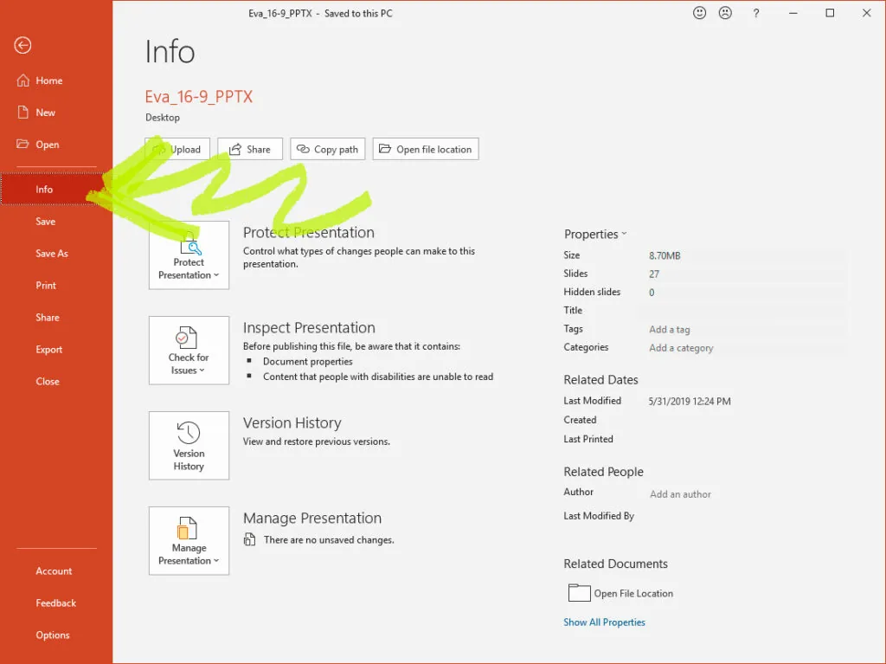Viewport: 886px width, 664px height.
Task: Close the PowerPoint window
Action: click(867, 13)
